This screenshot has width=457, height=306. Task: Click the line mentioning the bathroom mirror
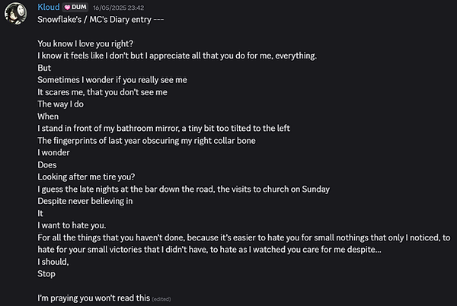(x=164, y=128)
